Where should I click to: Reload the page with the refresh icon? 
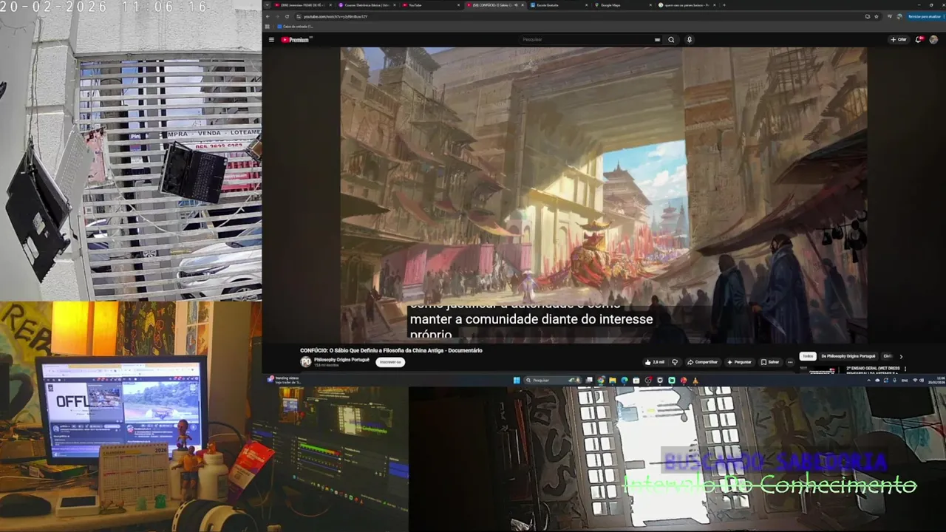coord(287,16)
